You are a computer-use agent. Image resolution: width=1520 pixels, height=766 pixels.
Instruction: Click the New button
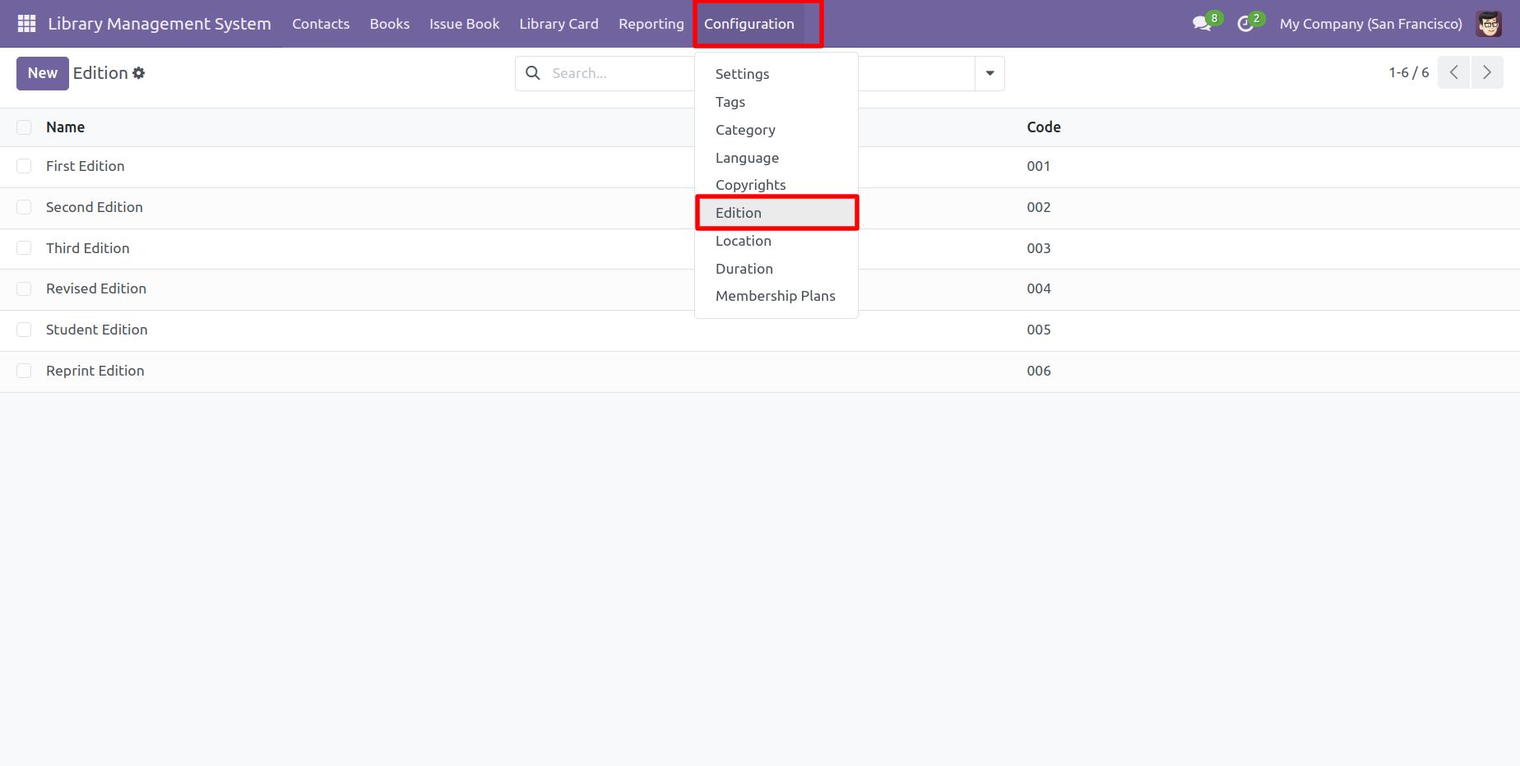pos(42,73)
